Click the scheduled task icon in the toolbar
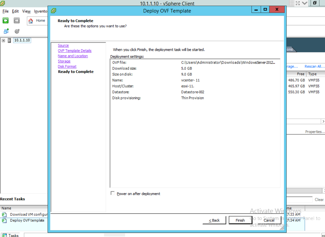Viewport: 325px width, 237px height. [17, 31]
